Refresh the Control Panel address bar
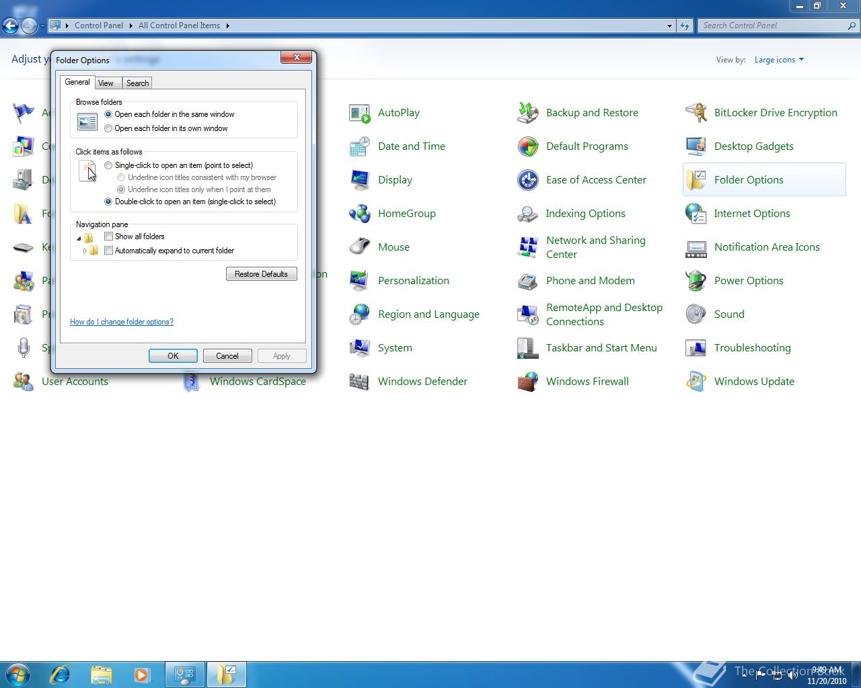The image size is (861, 688). click(x=685, y=26)
